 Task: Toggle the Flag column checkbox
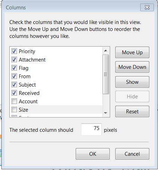[14, 68]
